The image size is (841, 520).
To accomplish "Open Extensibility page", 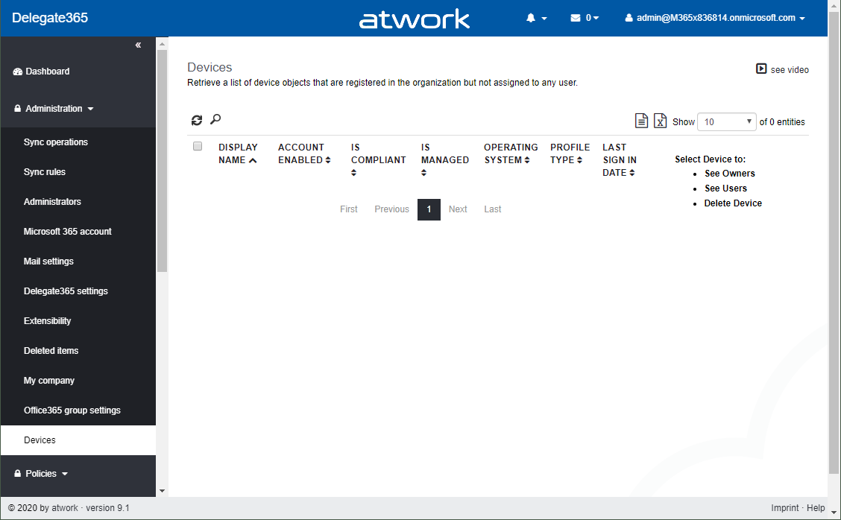I will 47,320.
